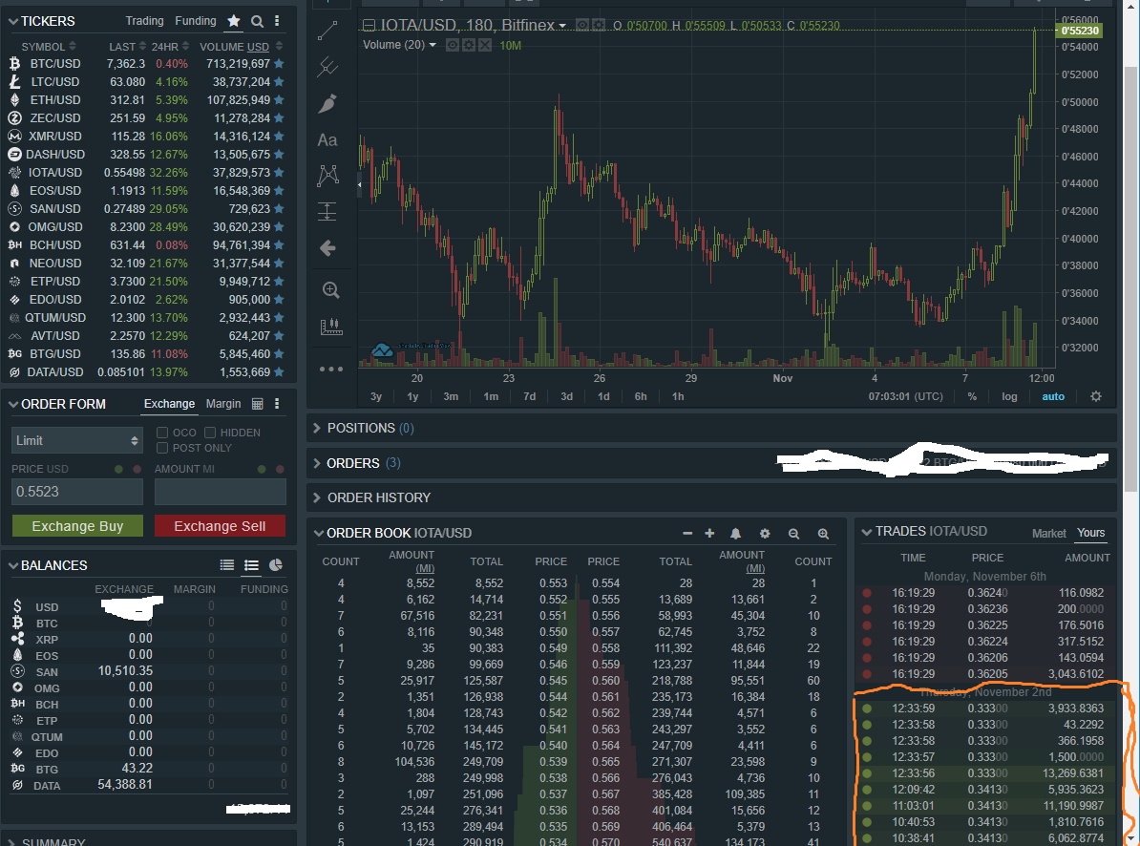Expand the POSITIONS section
The image size is (1140, 846).
coord(316,428)
